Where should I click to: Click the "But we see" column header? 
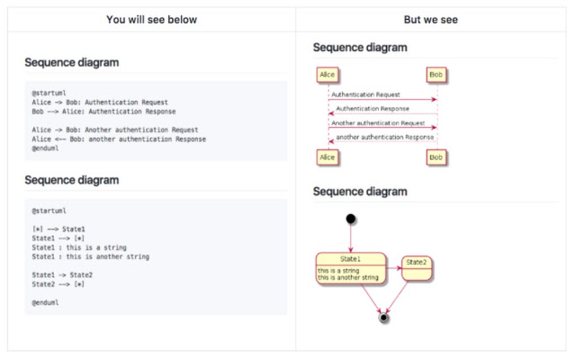pyautogui.click(x=430, y=20)
